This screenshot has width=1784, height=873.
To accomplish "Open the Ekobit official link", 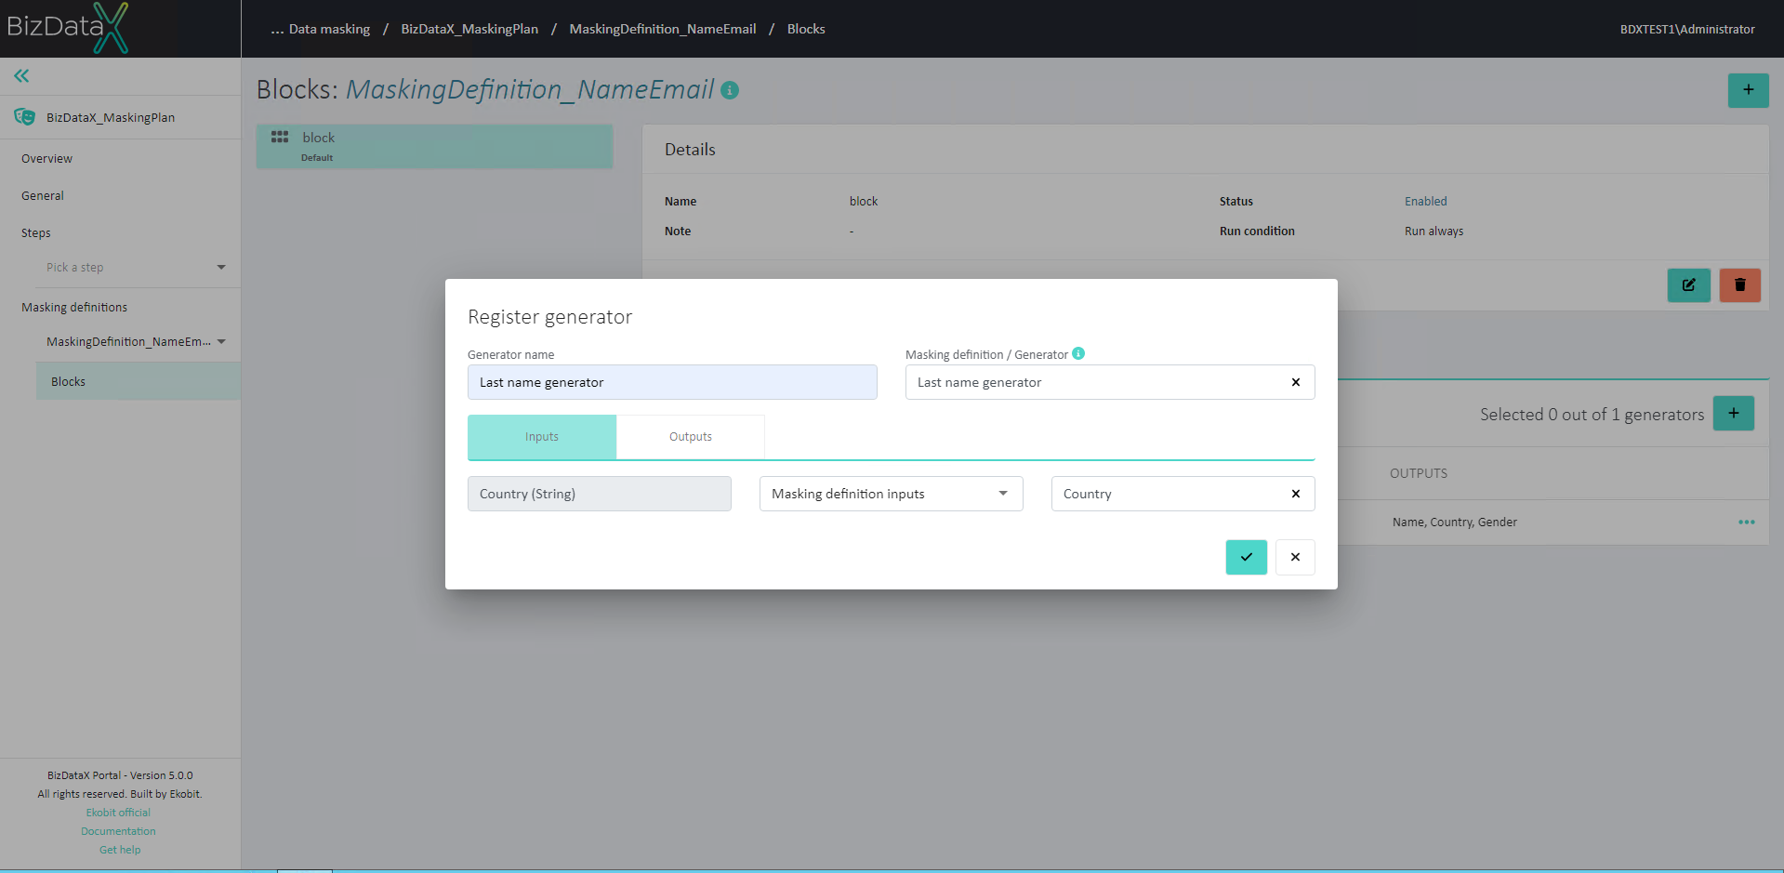I will pyautogui.click(x=118, y=813).
